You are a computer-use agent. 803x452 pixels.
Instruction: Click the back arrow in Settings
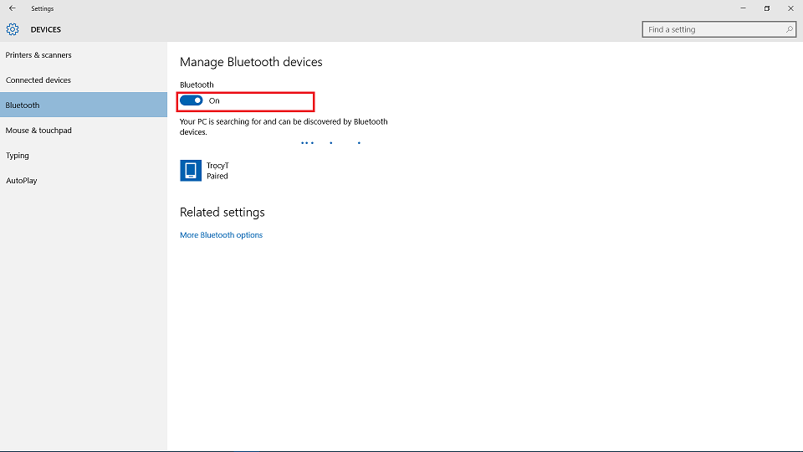13,8
